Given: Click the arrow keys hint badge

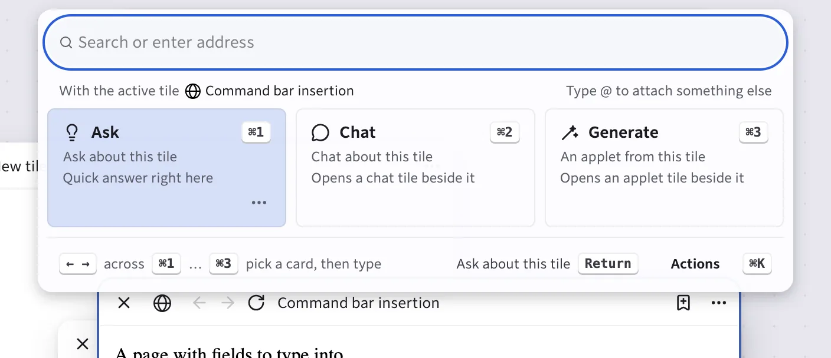Looking at the screenshot, I should point(78,264).
